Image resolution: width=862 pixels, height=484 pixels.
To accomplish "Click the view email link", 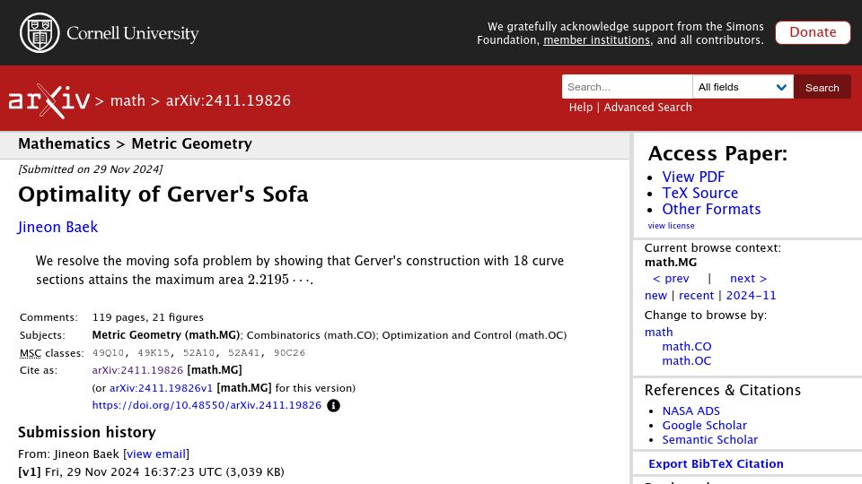I will tap(156, 454).
